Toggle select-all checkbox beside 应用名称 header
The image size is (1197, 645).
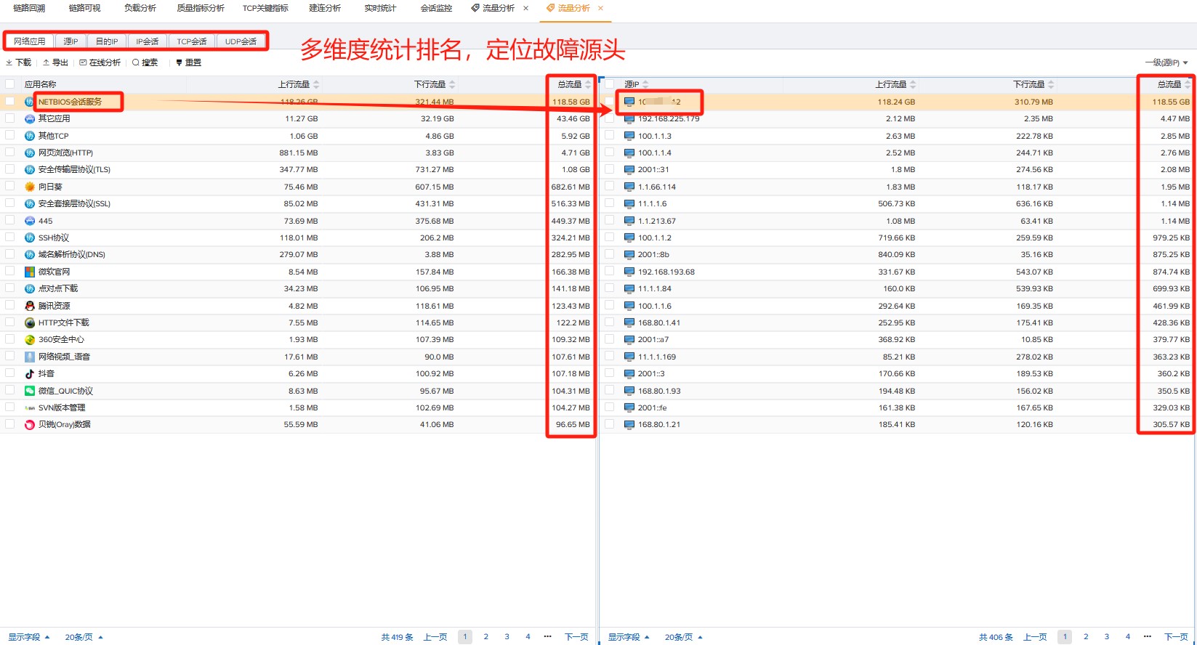pos(10,84)
